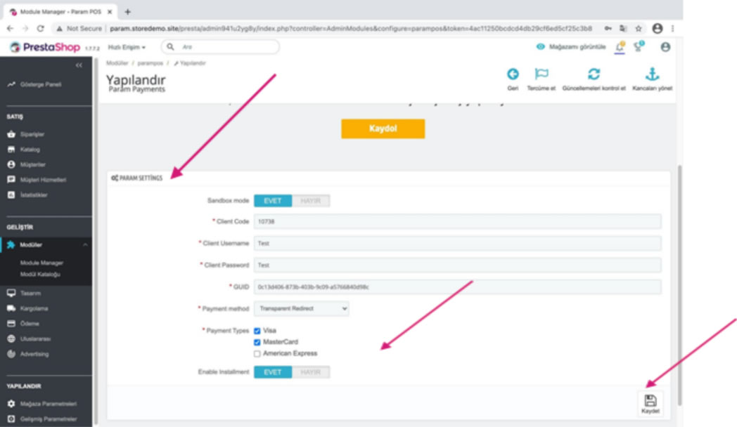The height and width of the screenshot is (427, 737).
Task: Click browser back arrow
Action: pyautogui.click(x=10, y=29)
